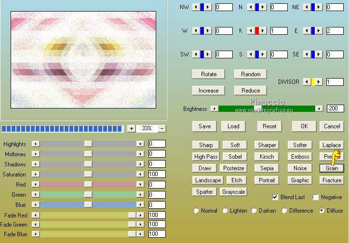Select the Difference radio button
Viewport: 349px width, 243px height.
pyautogui.click(x=285, y=211)
